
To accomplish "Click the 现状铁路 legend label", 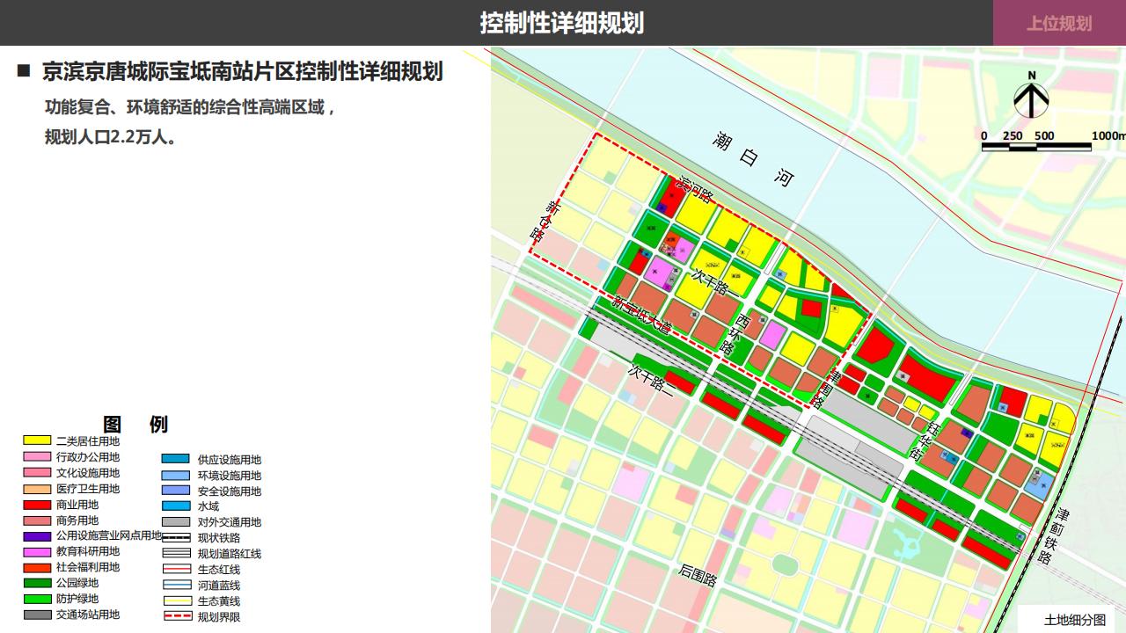I will coord(219,538).
